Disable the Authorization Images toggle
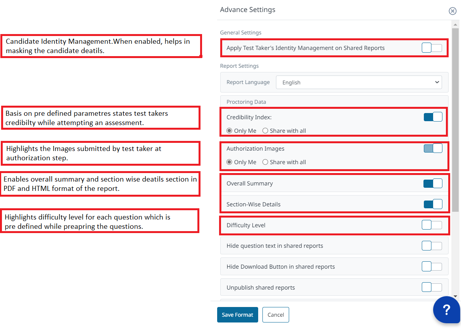Viewport: 461px width, 331px height. tap(433, 148)
